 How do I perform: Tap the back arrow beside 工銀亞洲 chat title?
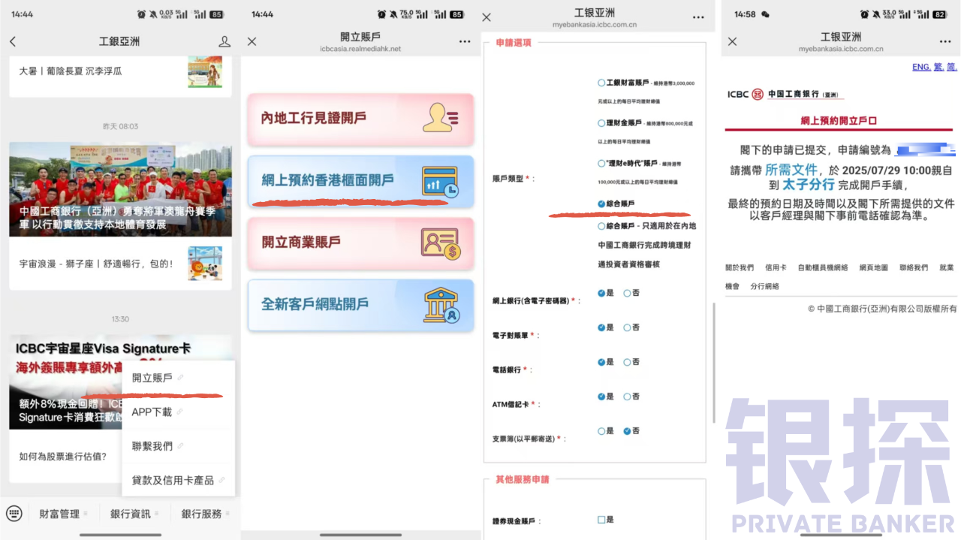[12, 42]
